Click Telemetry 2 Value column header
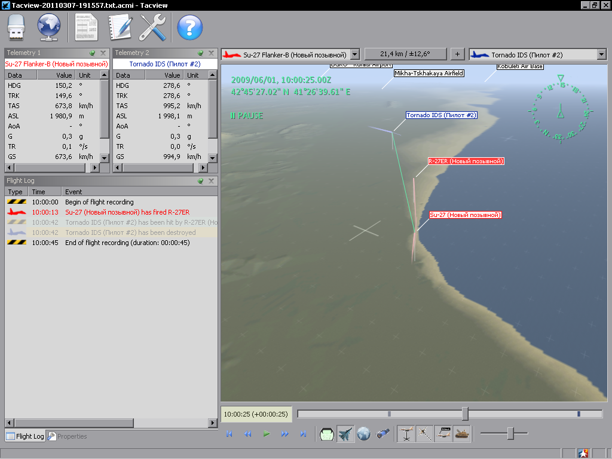The height and width of the screenshot is (459, 612). tap(164, 75)
